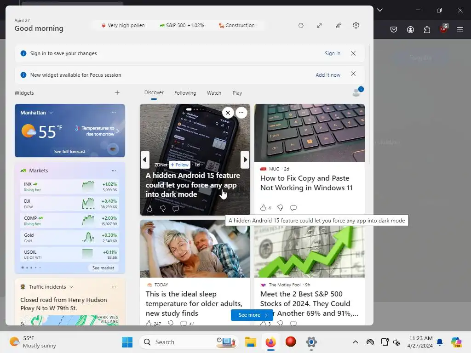Expand widgets board to full view
Screen dimensions: 471x353
pos(319,26)
